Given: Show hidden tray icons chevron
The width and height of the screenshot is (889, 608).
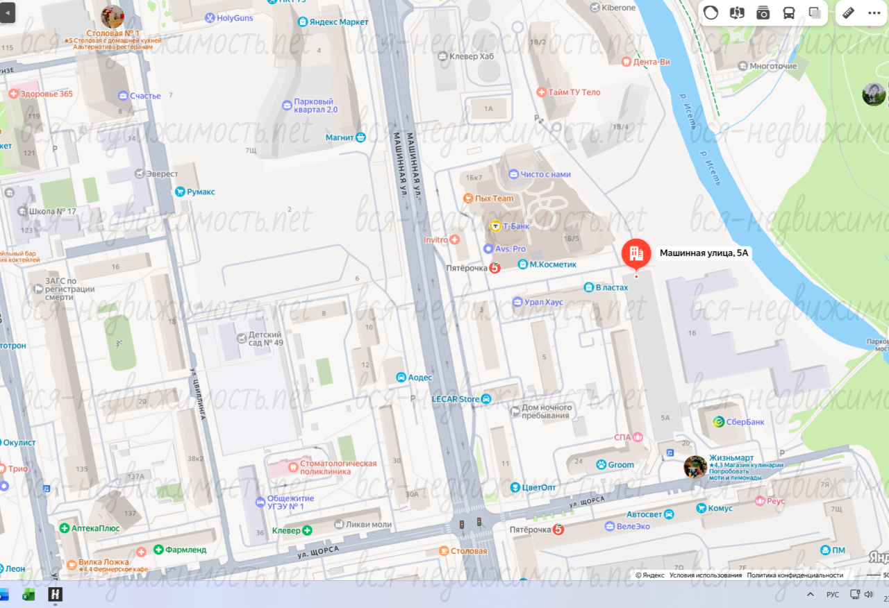Looking at the screenshot, I should point(810,595).
